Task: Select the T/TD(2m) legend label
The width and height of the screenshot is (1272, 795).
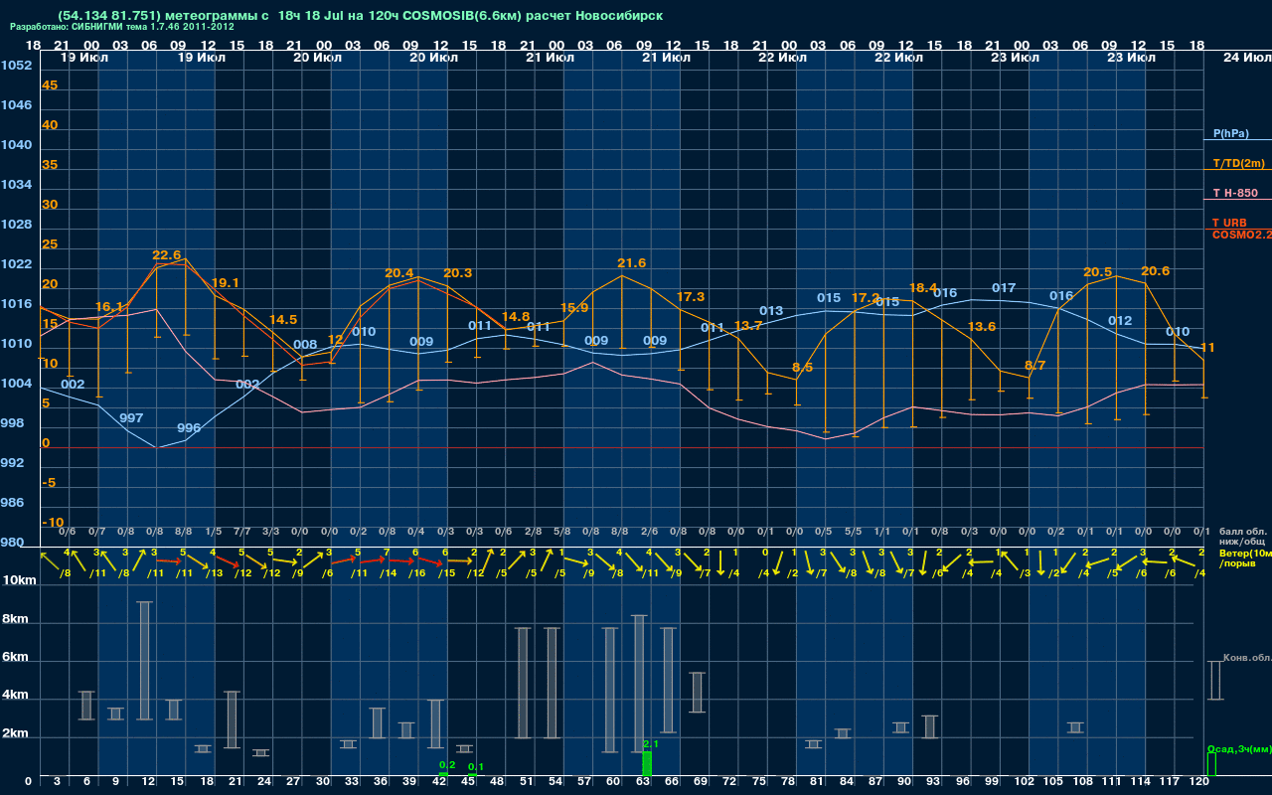Action: 1238,163
